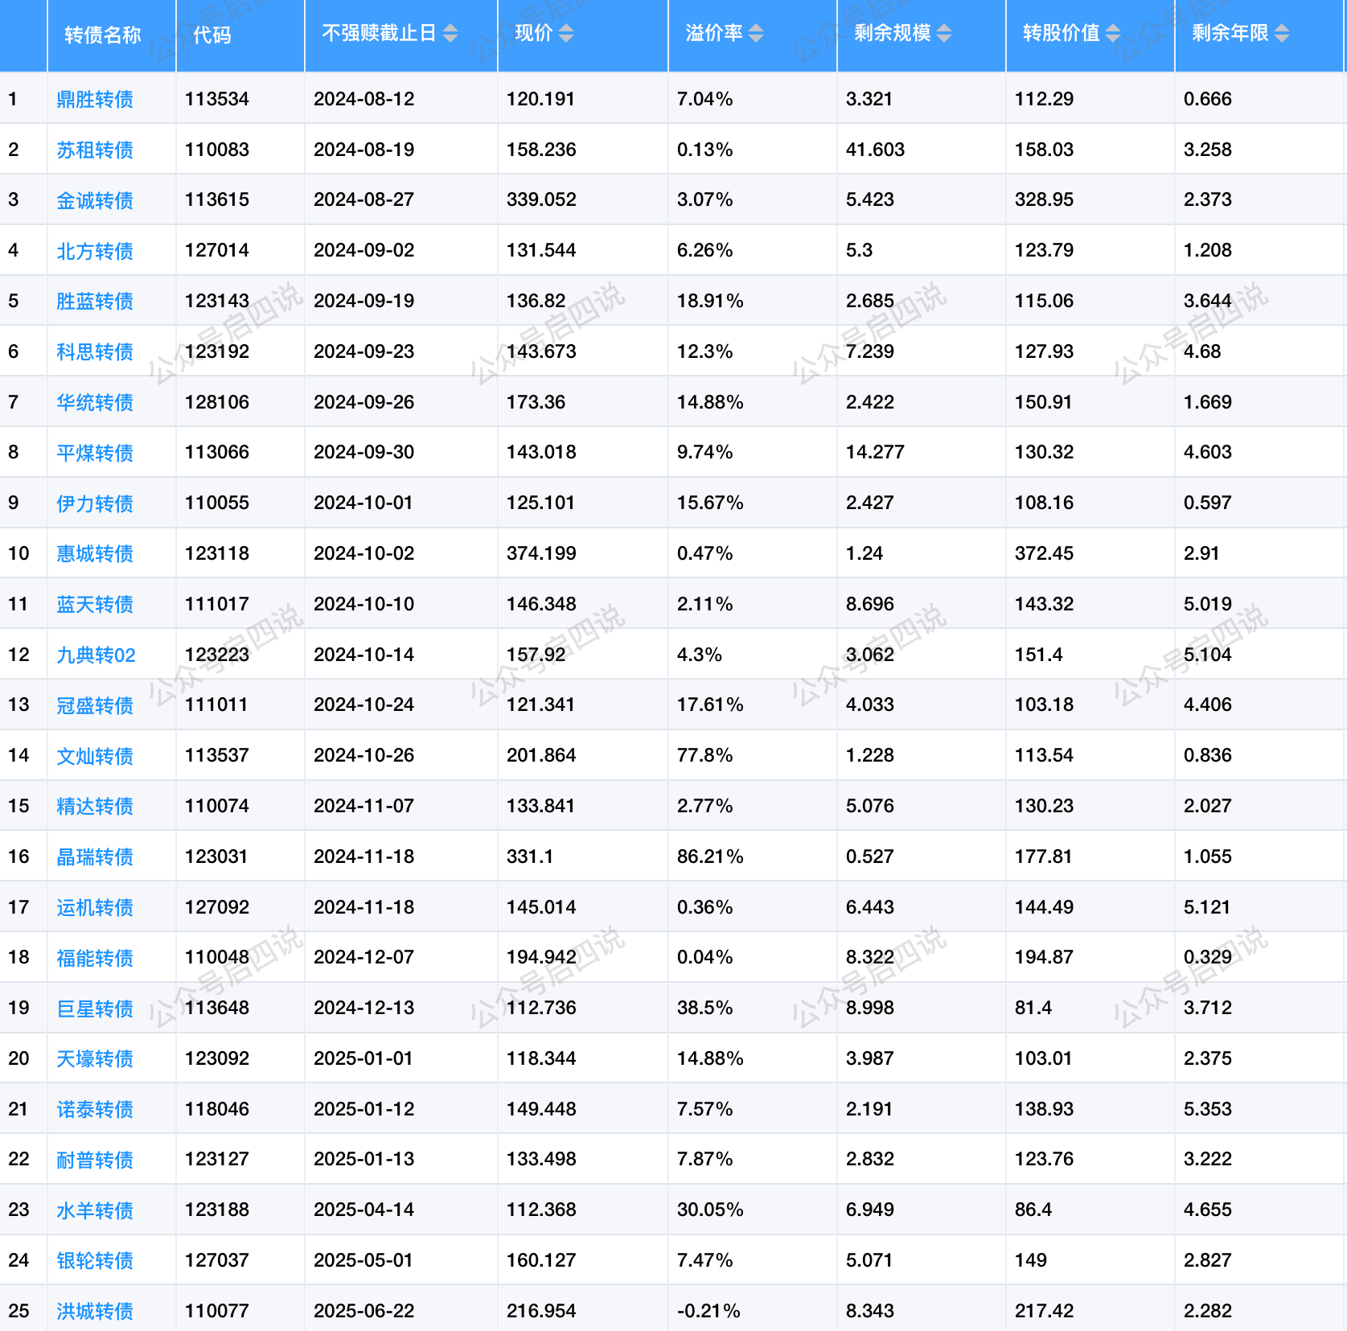Image resolution: width=1347 pixels, height=1331 pixels.
Task: Click the sort arrows beside 剩余规模
Action: click(x=944, y=33)
